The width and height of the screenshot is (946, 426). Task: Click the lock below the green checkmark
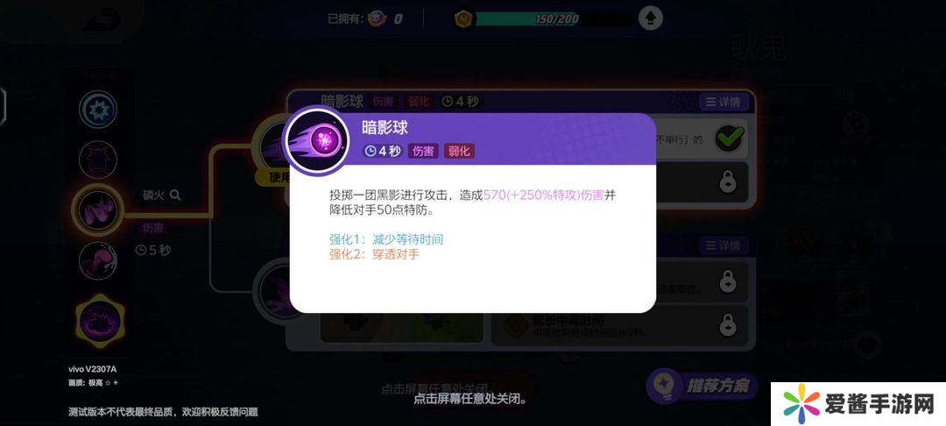point(729,181)
